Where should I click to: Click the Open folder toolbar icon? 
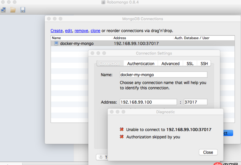coord(13,10)
